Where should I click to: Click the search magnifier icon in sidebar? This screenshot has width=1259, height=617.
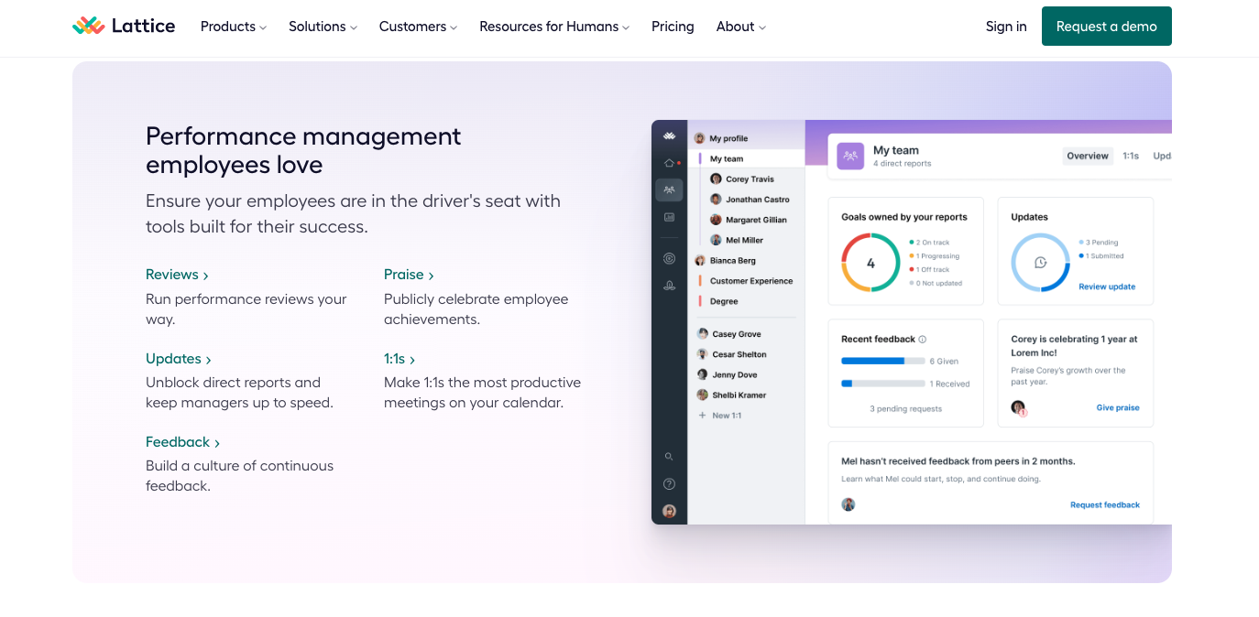(x=669, y=456)
